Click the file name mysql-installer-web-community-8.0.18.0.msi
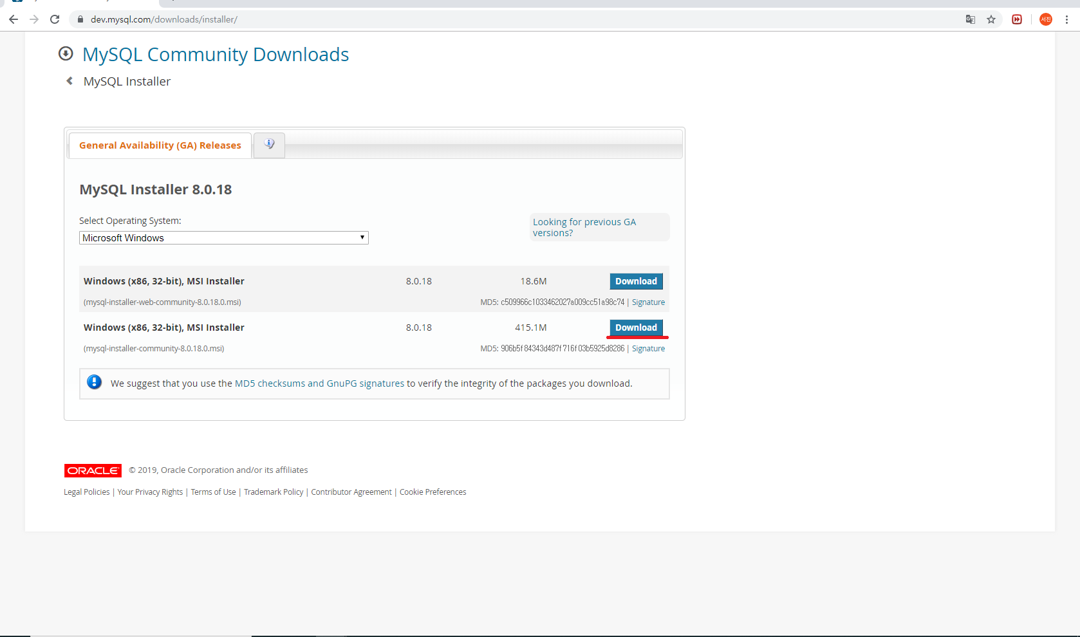1080x637 pixels. pos(162,302)
